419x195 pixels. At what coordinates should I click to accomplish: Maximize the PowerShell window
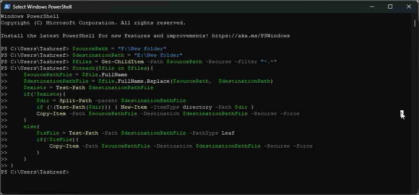[390, 6]
